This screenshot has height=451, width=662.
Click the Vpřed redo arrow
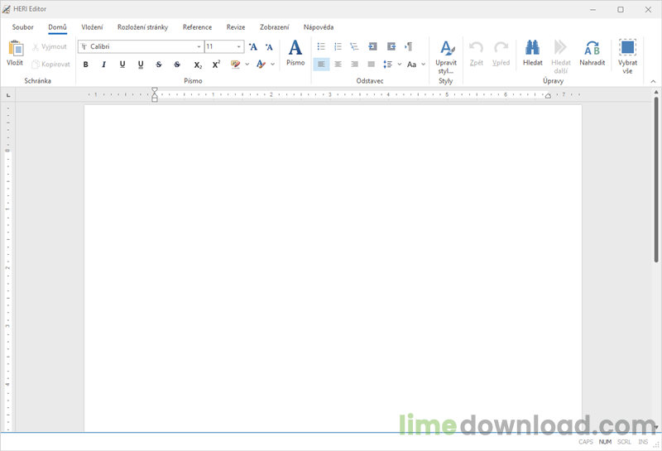501,47
